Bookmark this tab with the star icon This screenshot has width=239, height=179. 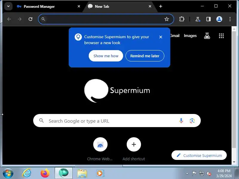[167, 19]
